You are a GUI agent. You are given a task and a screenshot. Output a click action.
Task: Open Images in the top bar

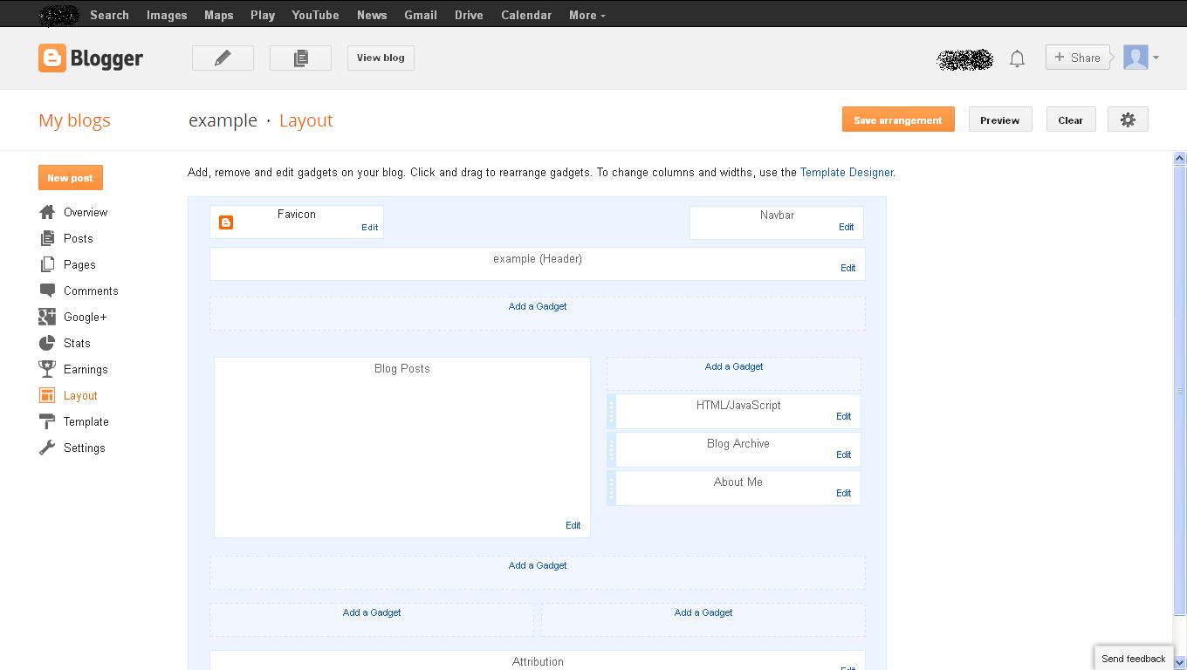click(167, 15)
